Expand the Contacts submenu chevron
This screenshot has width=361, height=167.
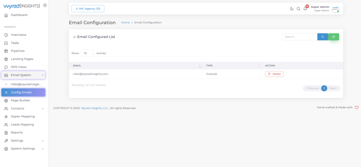click(43, 108)
